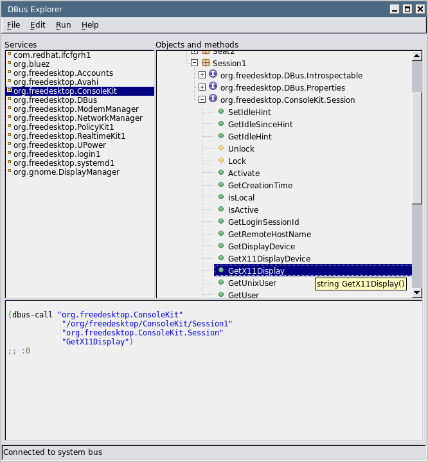The image size is (428, 462).
Task: Select the GetCreationTime method
Action: [260, 186]
